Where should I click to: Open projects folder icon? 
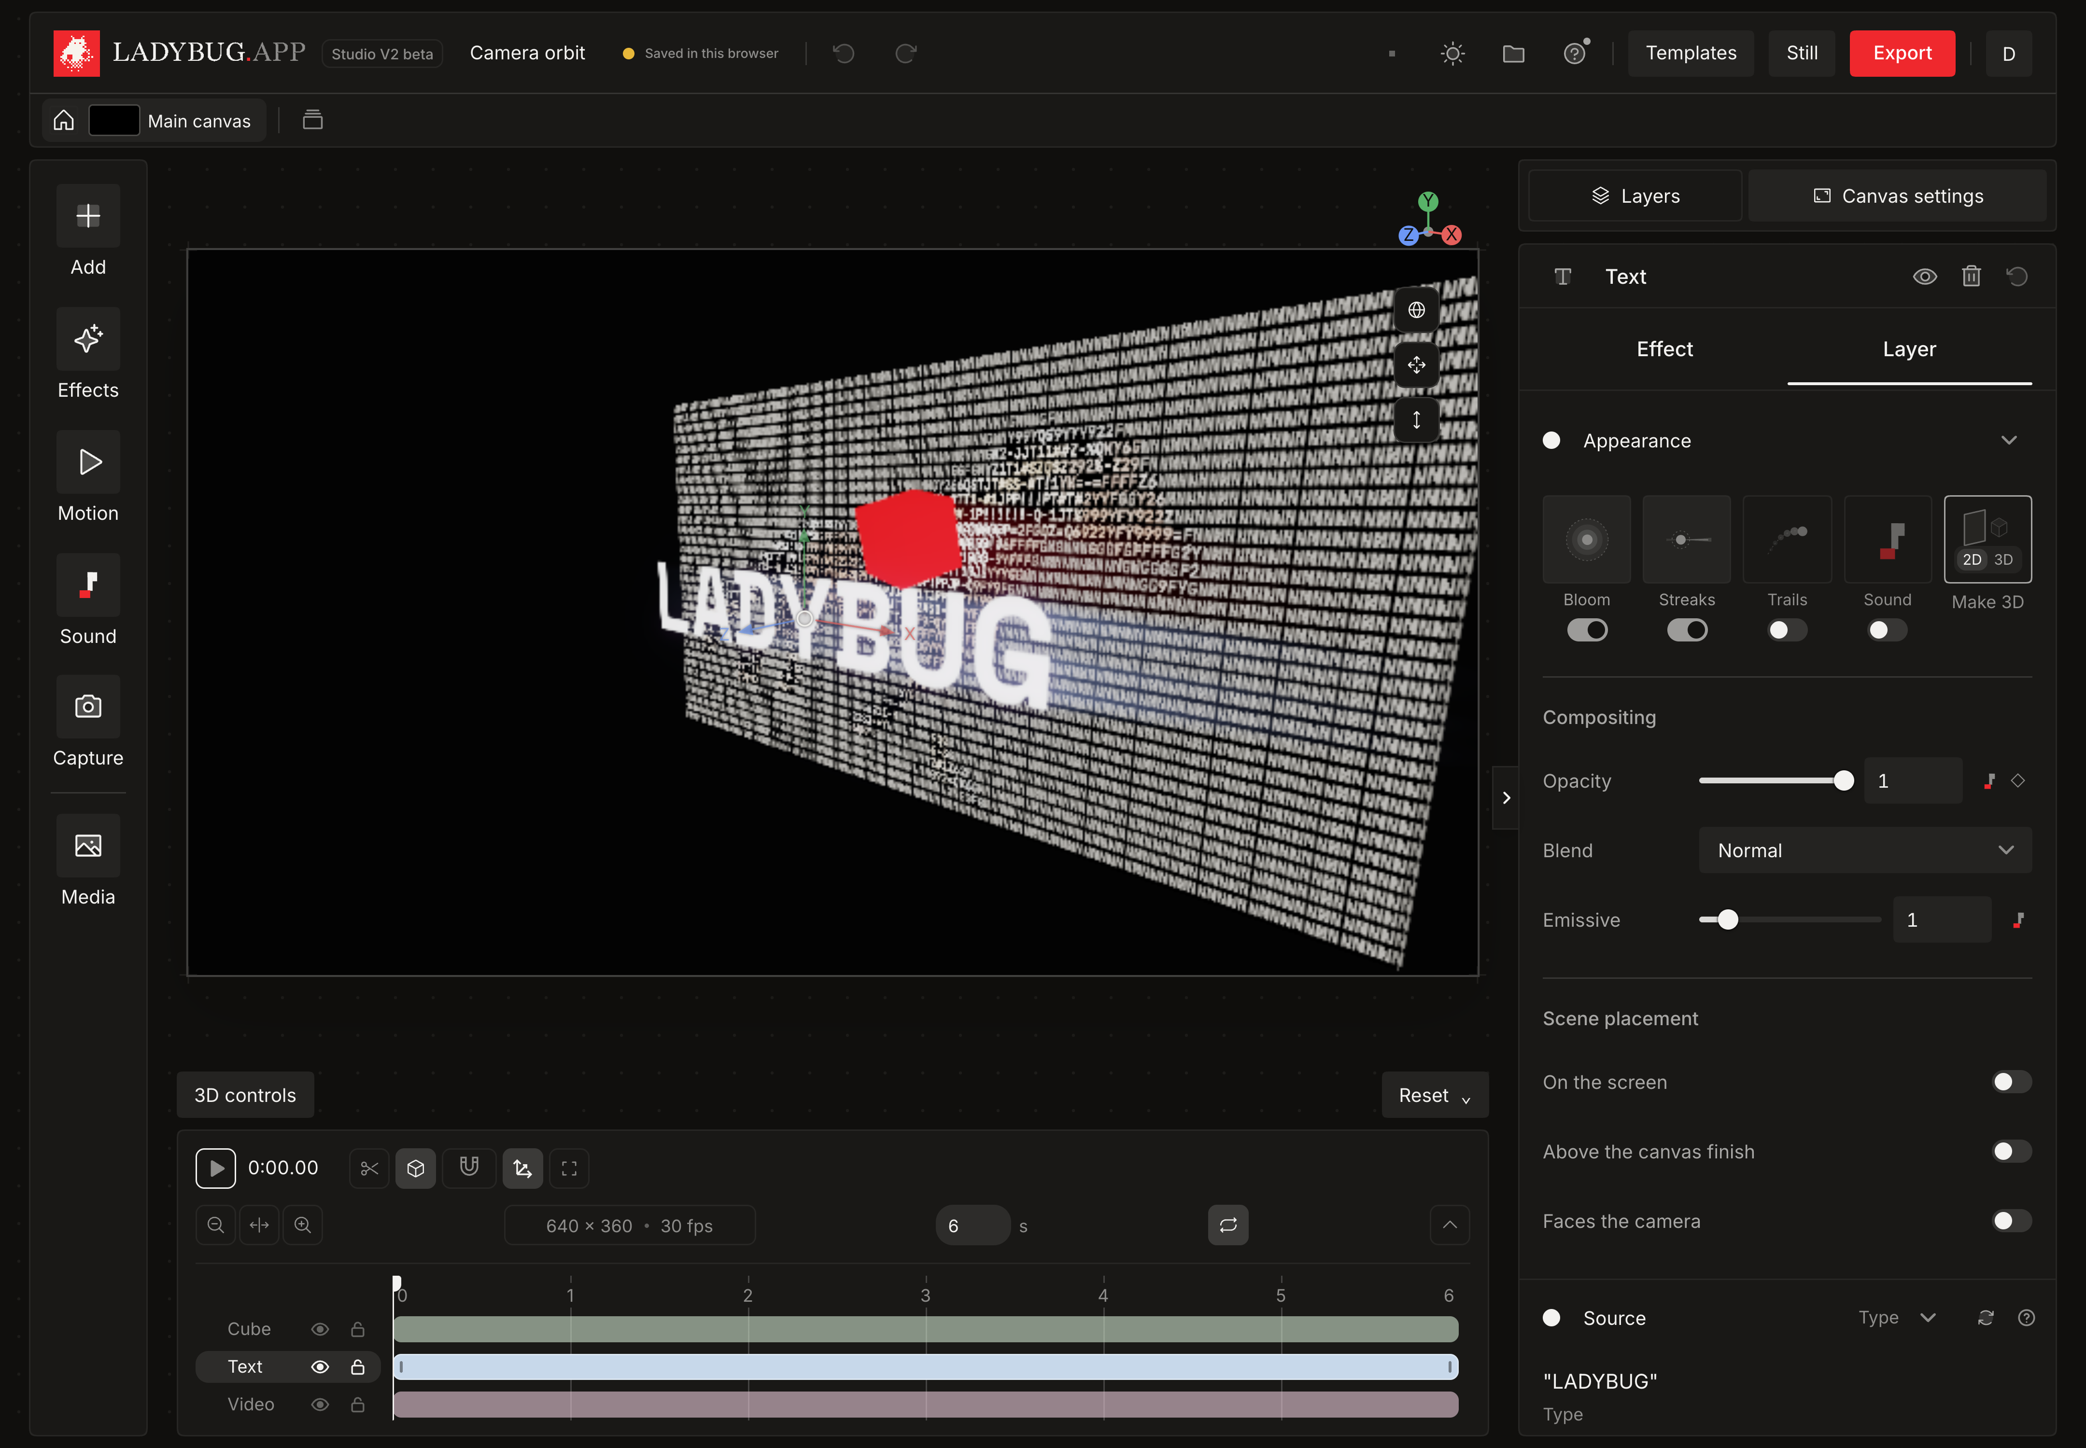pos(1513,54)
